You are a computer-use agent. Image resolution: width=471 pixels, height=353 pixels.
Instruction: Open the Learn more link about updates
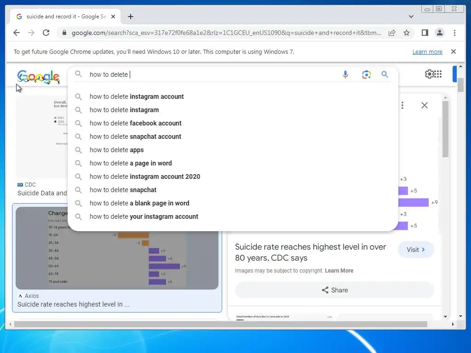(427, 51)
